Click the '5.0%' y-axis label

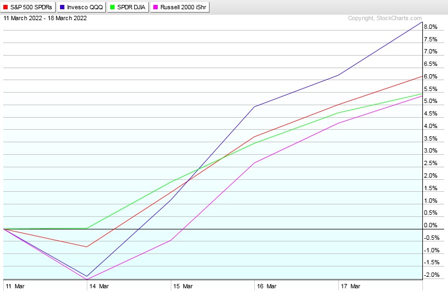click(431, 101)
